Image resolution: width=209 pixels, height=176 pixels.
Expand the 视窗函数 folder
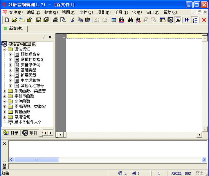tap(4, 112)
